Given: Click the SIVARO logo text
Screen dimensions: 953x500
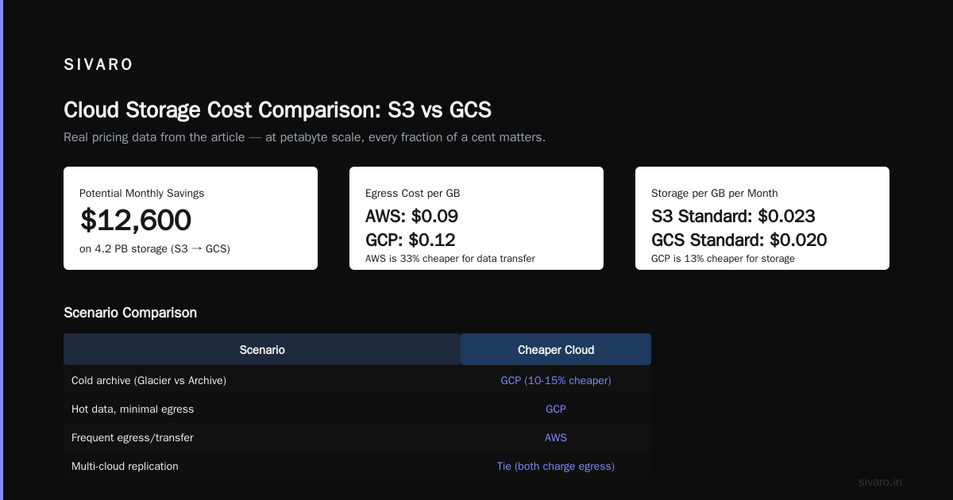Looking at the screenshot, I should pyautogui.click(x=98, y=65).
